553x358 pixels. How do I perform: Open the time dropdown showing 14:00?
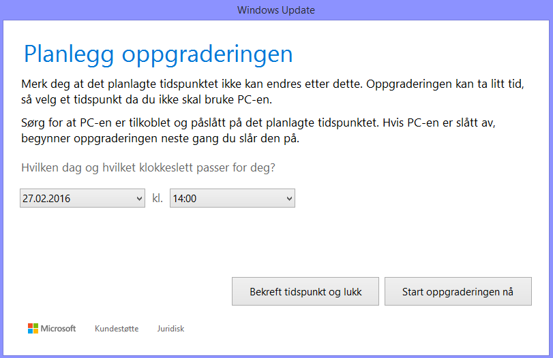pyautogui.click(x=233, y=198)
